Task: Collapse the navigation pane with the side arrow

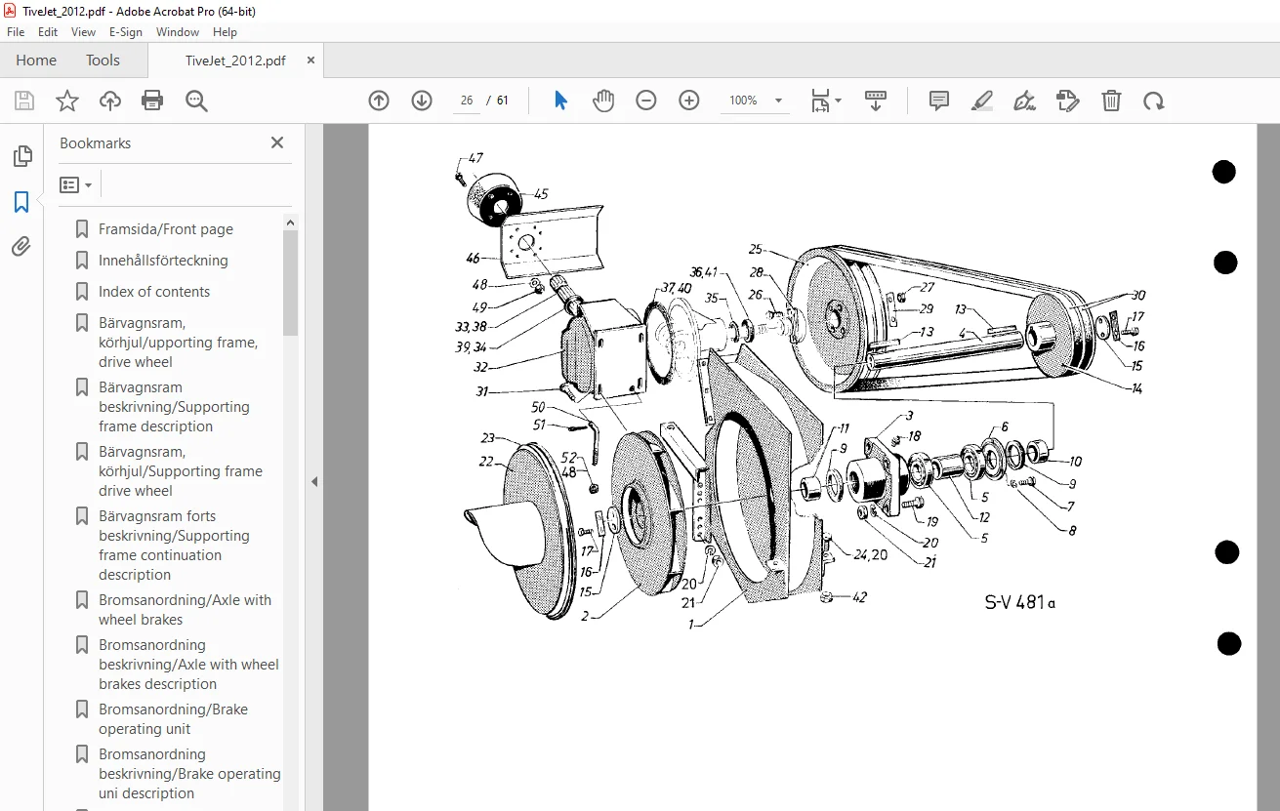Action: pyautogui.click(x=314, y=481)
